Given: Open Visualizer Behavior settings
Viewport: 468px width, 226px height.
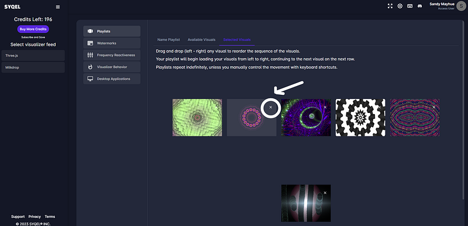Looking at the screenshot, I should point(112,67).
